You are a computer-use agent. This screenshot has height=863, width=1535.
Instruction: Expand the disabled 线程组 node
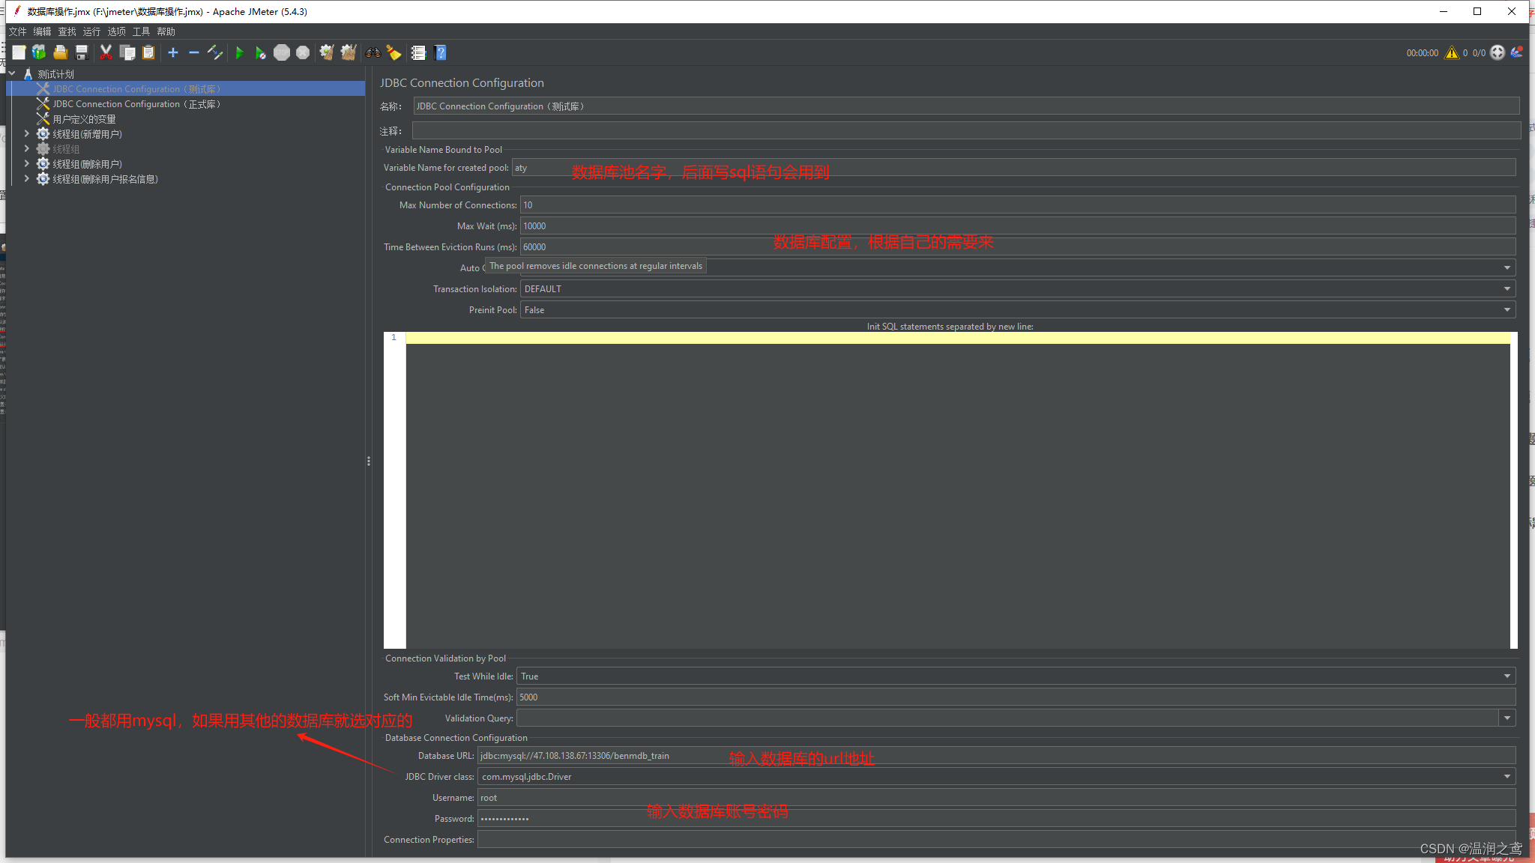(x=27, y=148)
